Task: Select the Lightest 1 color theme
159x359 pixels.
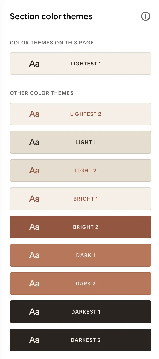Action: click(x=86, y=63)
